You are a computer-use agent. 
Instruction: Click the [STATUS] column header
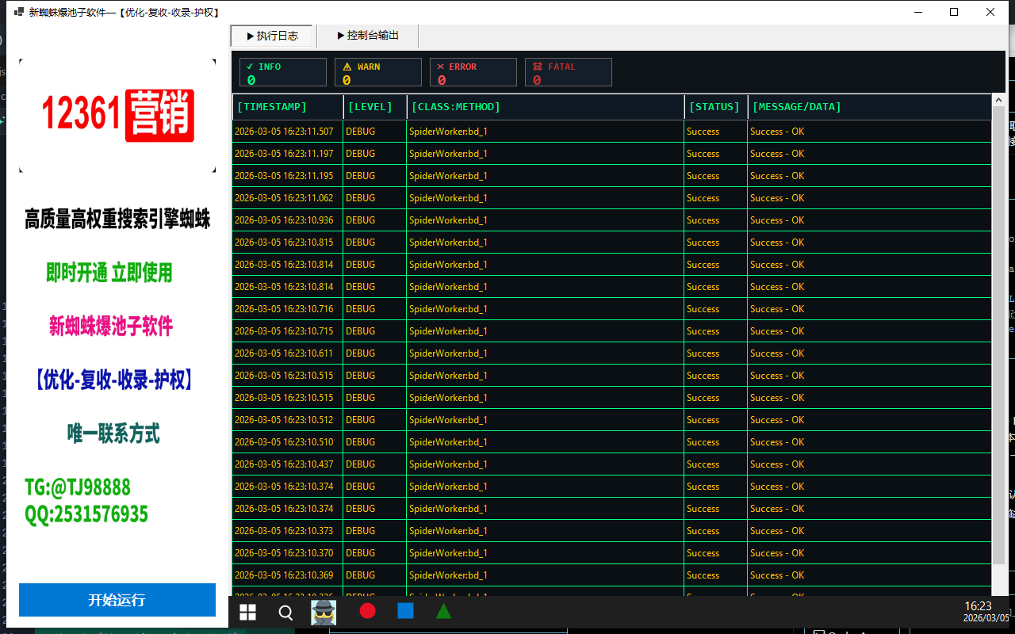coord(714,106)
